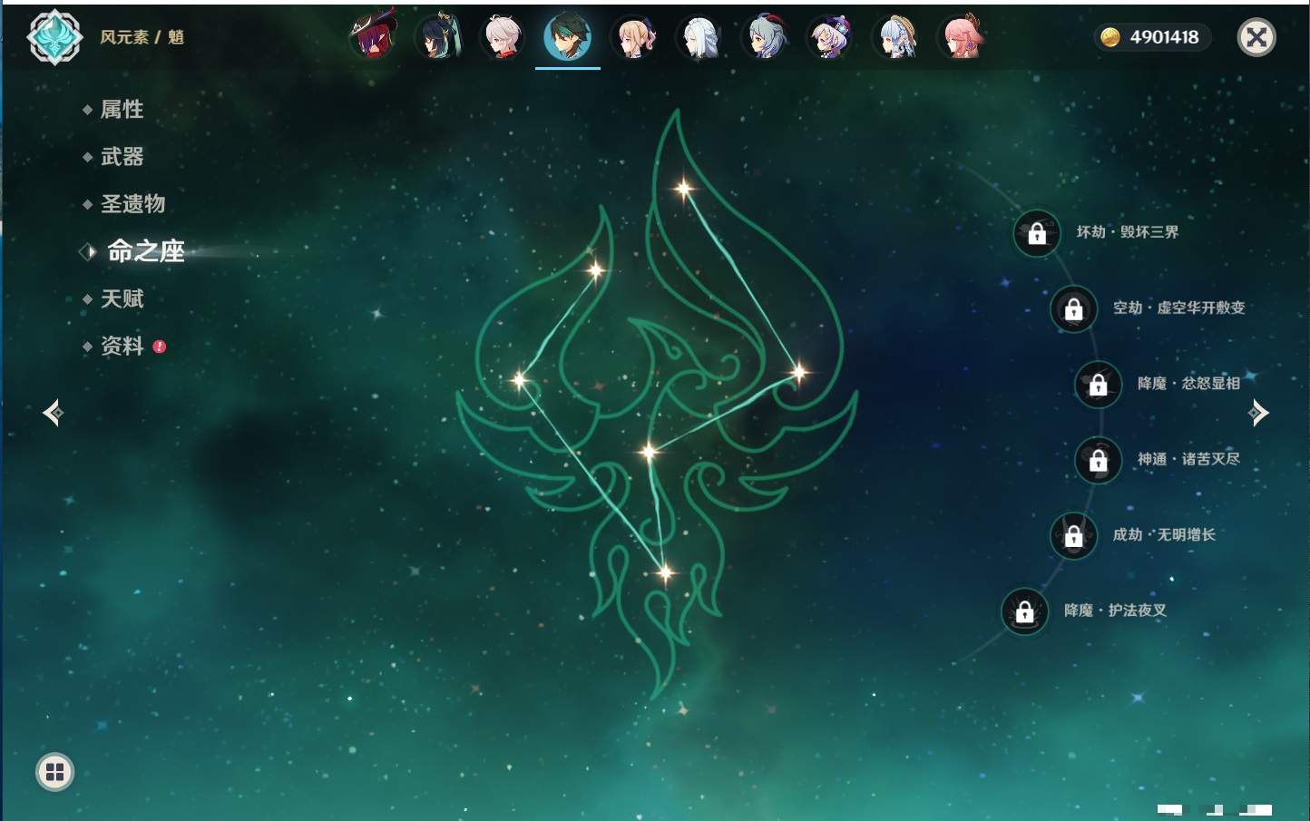Click the 降魔·护法夜叉 constellation label

[x=1115, y=611]
